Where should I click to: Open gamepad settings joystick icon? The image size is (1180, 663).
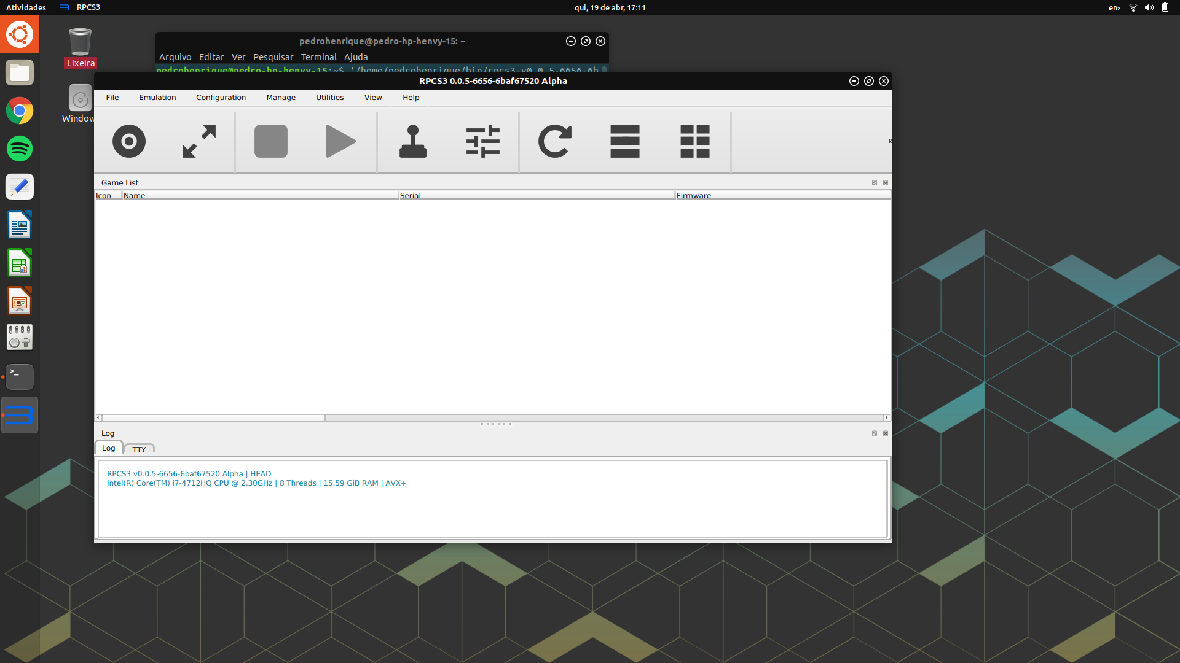coord(413,141)
